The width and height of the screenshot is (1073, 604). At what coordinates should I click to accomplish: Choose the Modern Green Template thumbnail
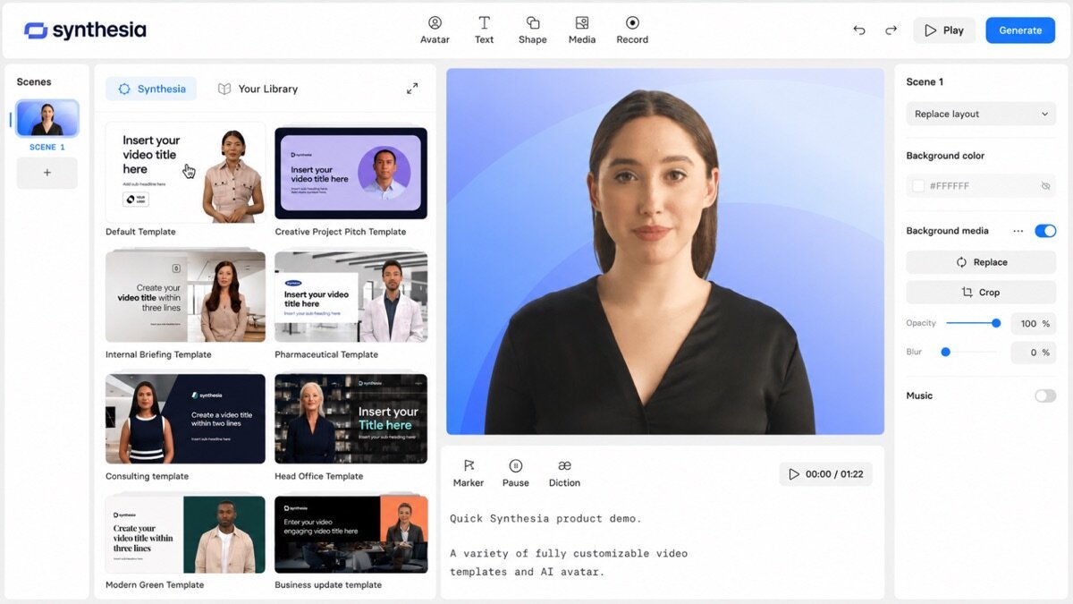(x=185, y=534)
